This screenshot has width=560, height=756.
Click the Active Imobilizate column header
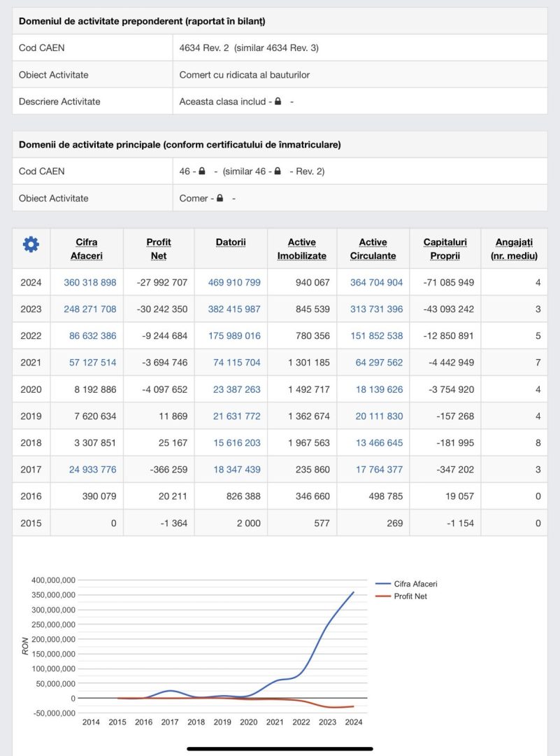(302, 248)
